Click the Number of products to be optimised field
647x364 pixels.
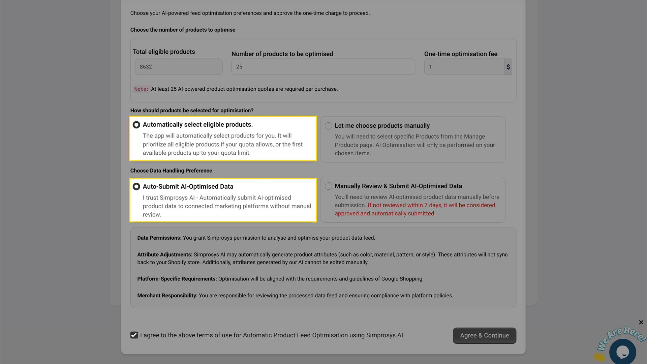(x=323, y=66)
